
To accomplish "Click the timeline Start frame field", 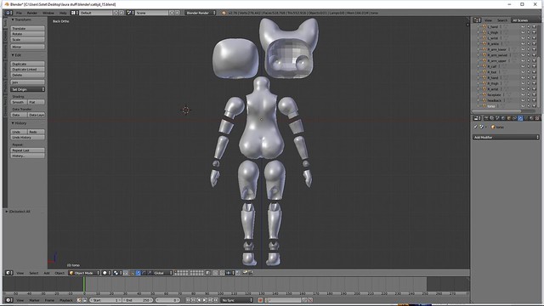I will (x=105, y=300).
